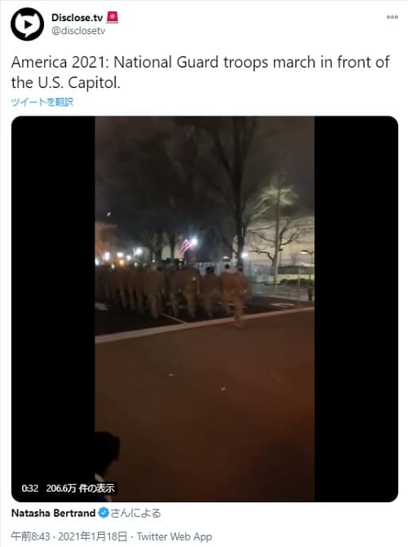The height and width of the screenshot is (547, 408).
Task: Translate tweet via ツイートを翻訳 link
Action: [x=42, y=102]
